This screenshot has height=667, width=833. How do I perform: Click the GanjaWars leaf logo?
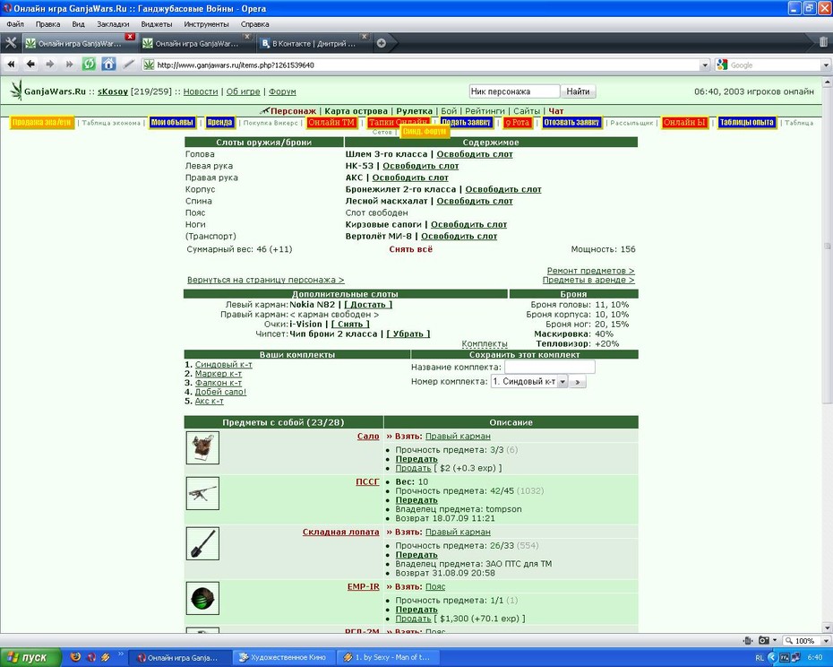(x=16, y=91)
